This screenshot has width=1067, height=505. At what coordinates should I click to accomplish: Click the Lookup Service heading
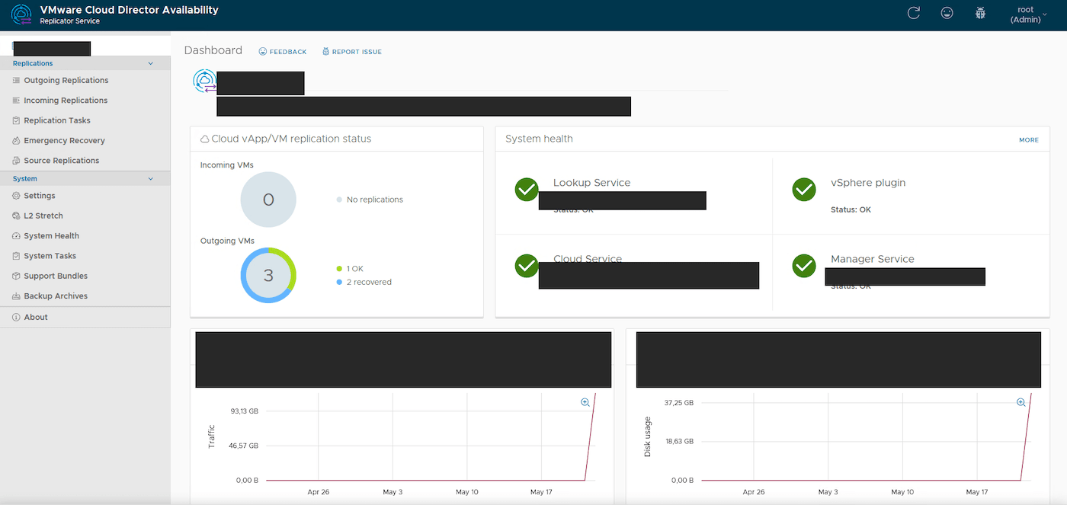pyautogui.click(x=591, y=183)
